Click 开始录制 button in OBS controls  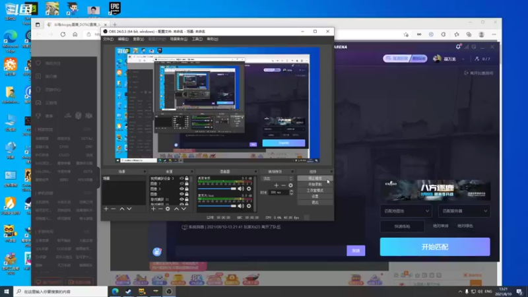click(x=315, y=185)
